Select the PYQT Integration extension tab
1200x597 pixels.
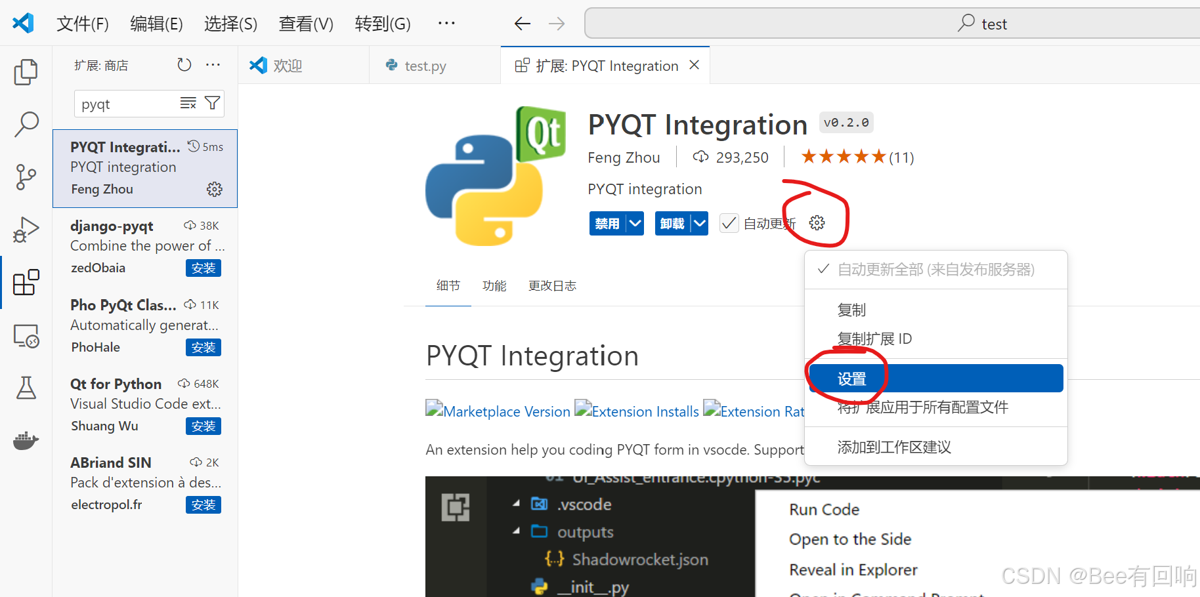(x=605, y=65)
